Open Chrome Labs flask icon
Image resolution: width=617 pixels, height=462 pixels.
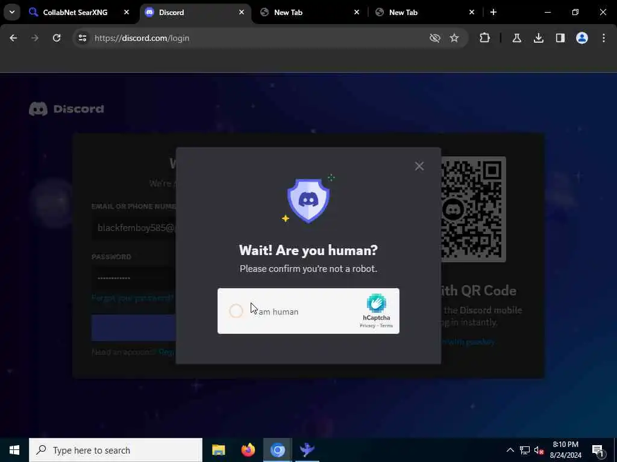[x=516, y=38]
